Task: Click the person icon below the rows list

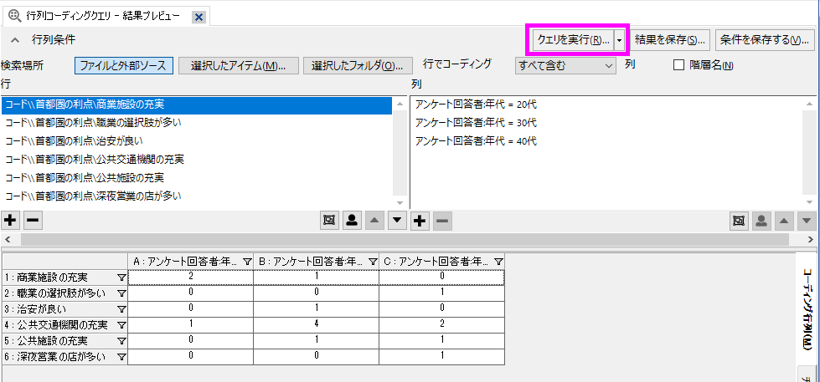Action: [x=352, y=221]
